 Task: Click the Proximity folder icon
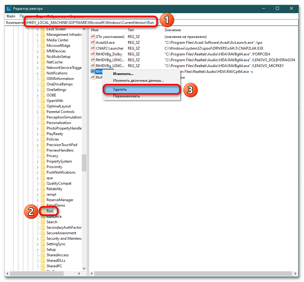tap(43, 167)
